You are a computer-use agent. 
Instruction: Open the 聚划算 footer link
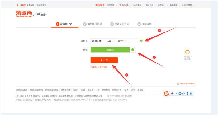tap(90, 90)
